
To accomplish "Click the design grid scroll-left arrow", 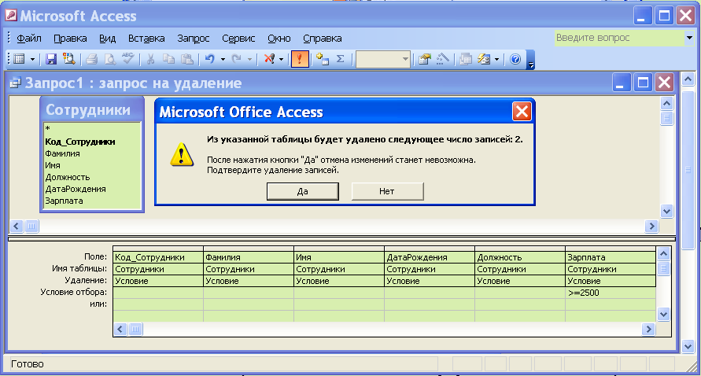I will (x=120, y=330).
